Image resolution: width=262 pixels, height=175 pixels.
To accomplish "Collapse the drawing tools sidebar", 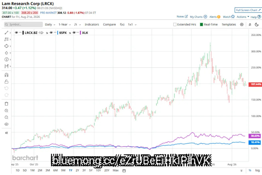I will point(6,133).
